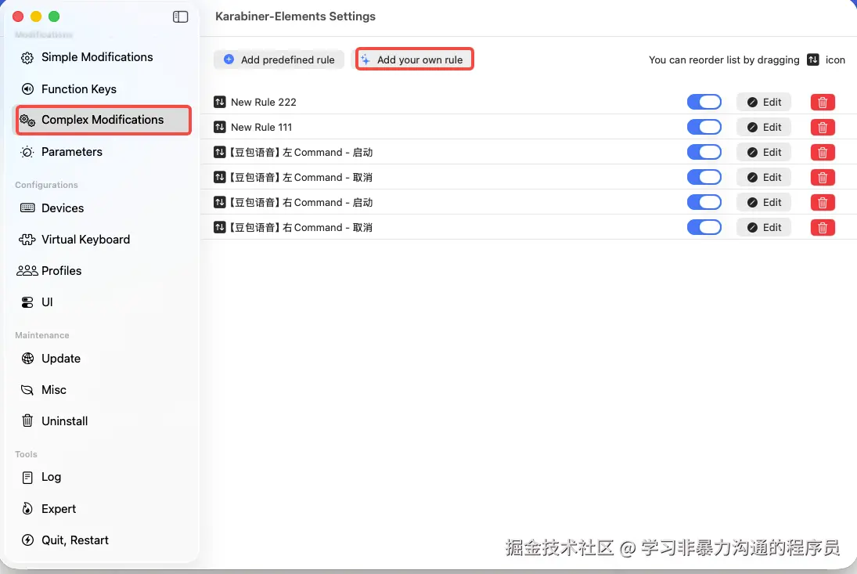This screenshot has height=574, width=857.
Task: Click the reorder handle for New Rule 111
Action: pos(220,127)
